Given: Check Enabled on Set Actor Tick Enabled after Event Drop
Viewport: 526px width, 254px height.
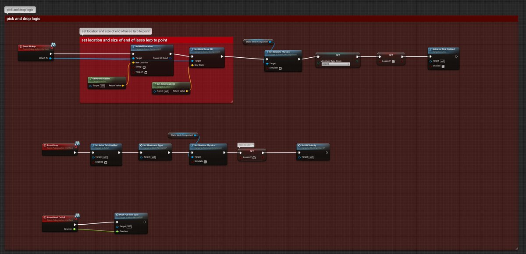Looking at the screenshot, I should point(106,162).
